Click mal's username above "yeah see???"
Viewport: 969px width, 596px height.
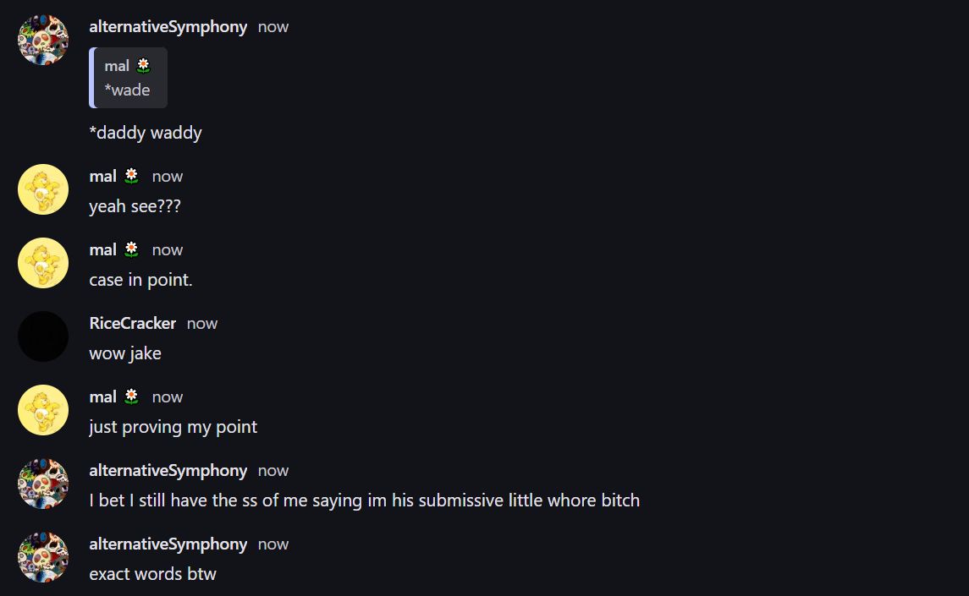pyautogui.click(x=102, y=176)
